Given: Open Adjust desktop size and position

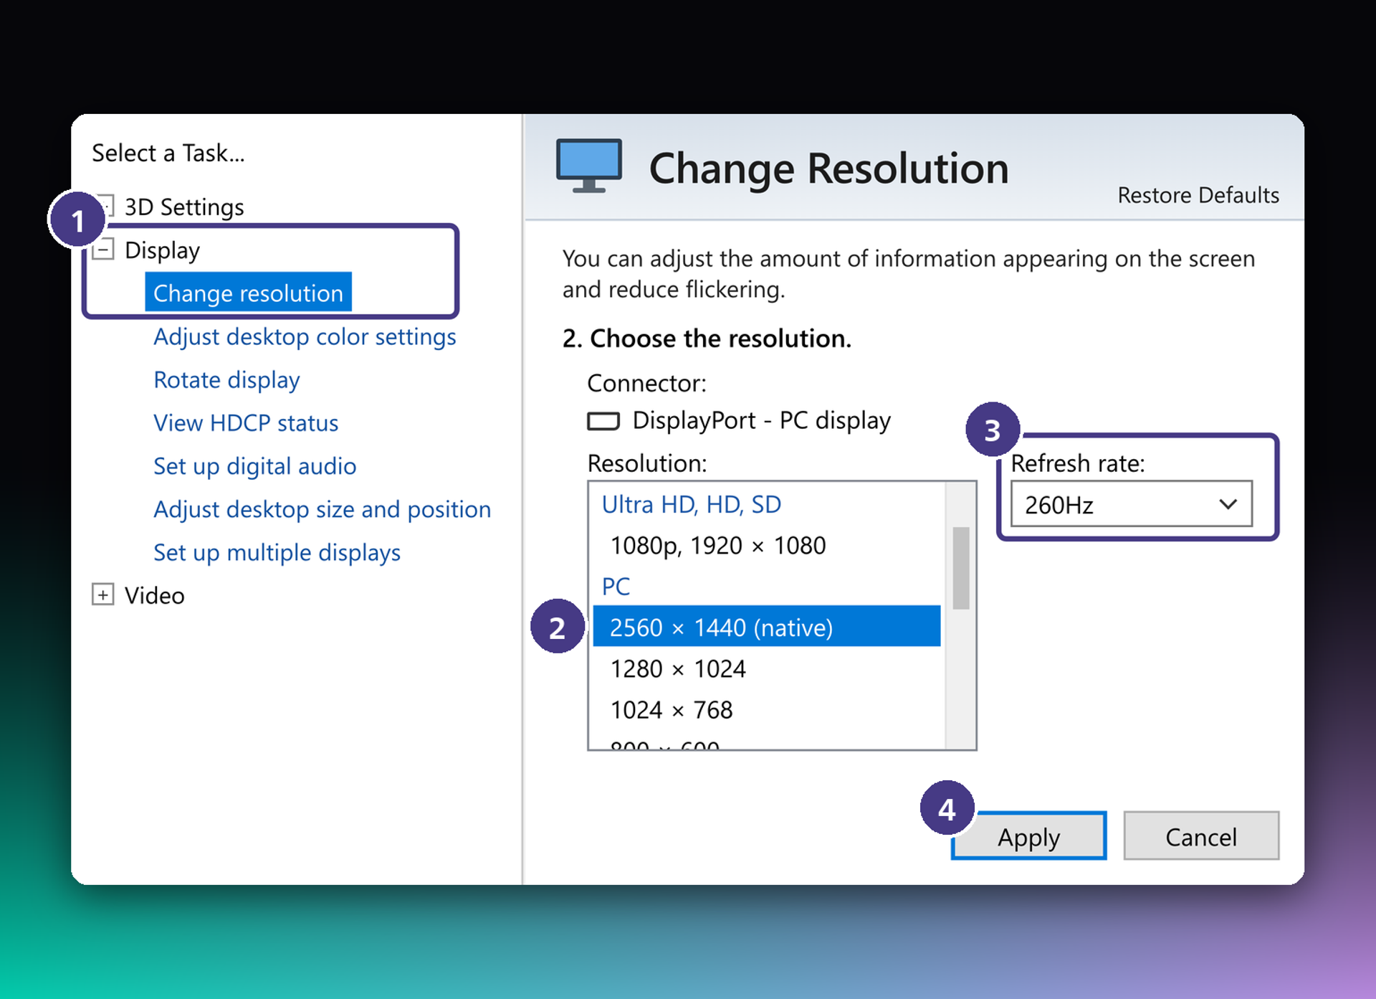Looking at the screenshot, I should coord(322,509).
